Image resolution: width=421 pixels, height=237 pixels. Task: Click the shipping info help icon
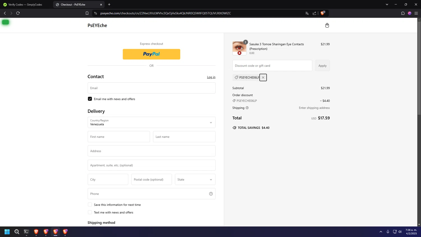click(x=247, y=108)
